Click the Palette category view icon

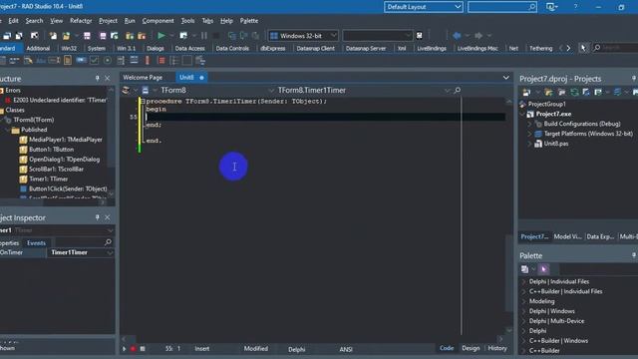[x=525, y=269]
